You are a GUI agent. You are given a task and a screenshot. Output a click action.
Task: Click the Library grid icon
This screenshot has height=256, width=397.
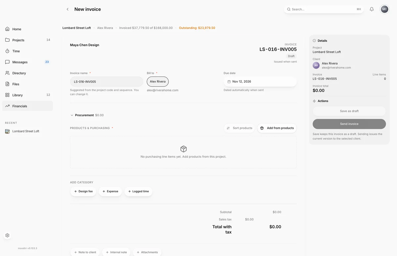7,95
